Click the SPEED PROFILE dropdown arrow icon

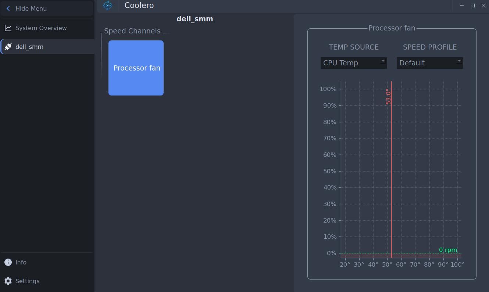(x=459, y=61)
